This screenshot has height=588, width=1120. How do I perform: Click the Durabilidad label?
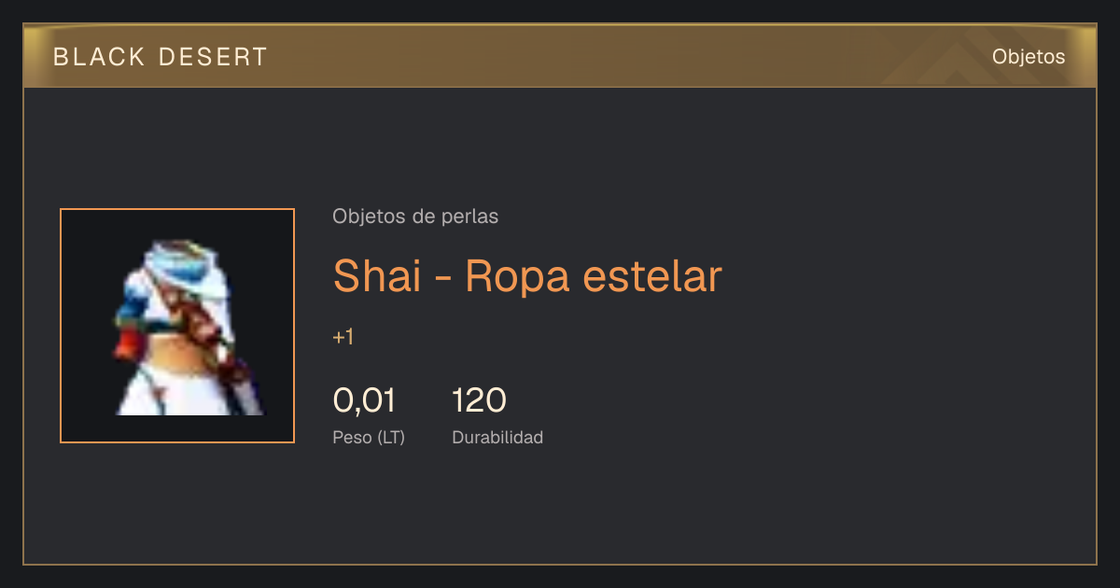click(x=497, y=437)
